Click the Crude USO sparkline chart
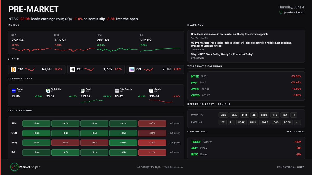 pyautogui.click(x=161, y=101)
